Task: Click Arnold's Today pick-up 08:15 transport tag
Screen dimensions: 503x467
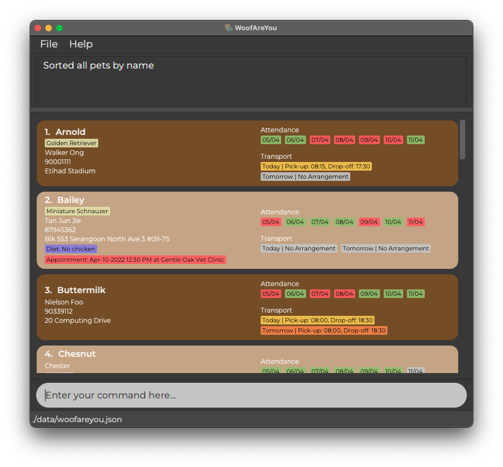Action: (x=316, y=166)
